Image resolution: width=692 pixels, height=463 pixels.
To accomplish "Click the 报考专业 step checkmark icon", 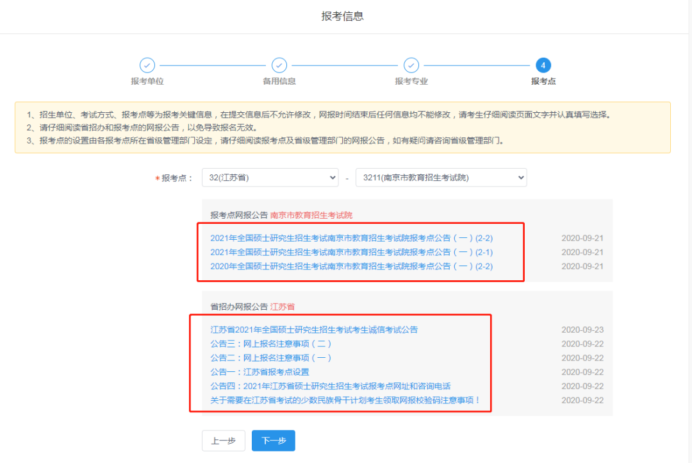I will [411, 65].
